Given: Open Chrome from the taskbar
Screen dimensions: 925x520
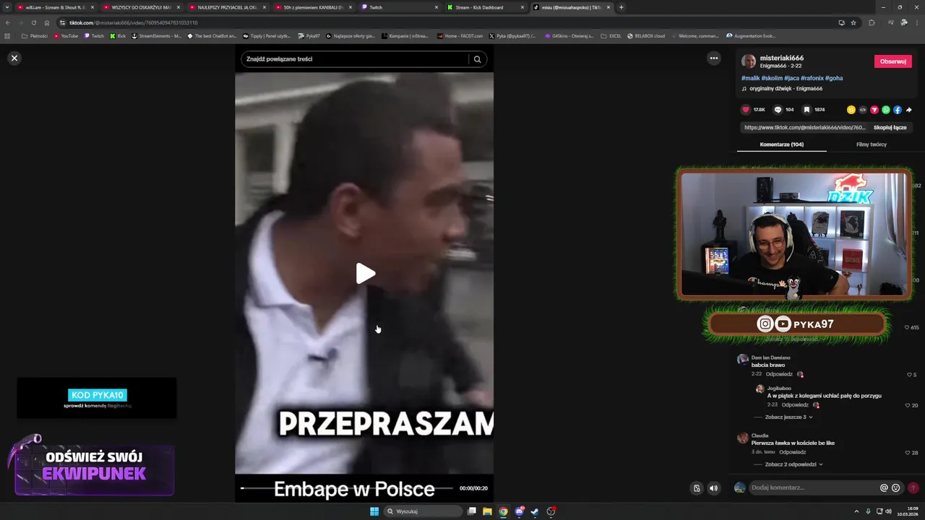Looking at the screenshot, I should coord(503,511).
